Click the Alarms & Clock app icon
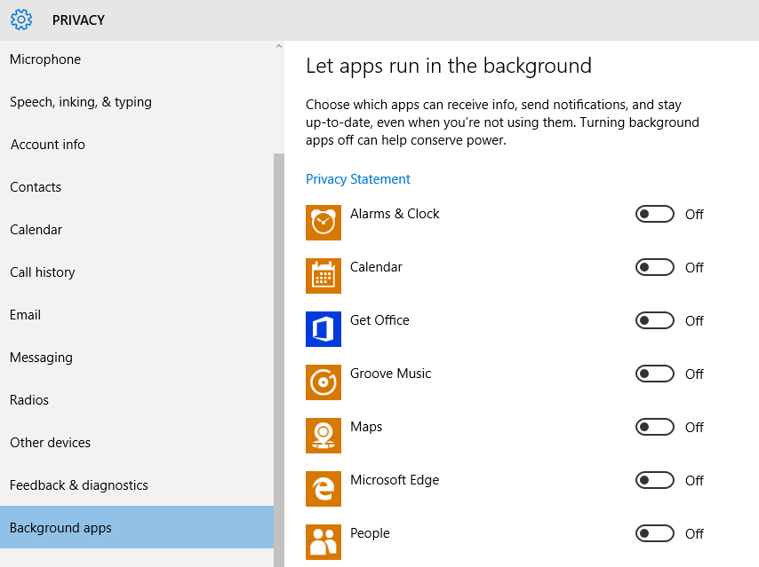759x567 pixels. point(324,223)
